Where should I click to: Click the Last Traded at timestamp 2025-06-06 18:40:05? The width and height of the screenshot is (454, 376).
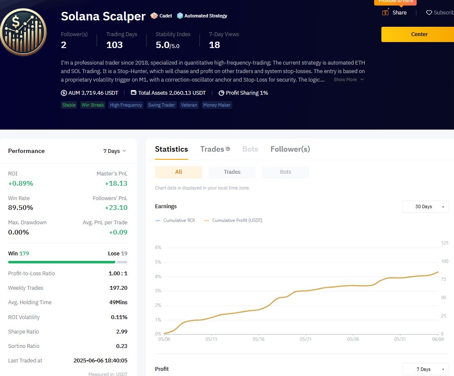point(100,361)
